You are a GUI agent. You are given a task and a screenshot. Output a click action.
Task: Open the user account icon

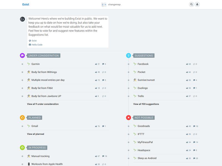(x=197, y=4)
